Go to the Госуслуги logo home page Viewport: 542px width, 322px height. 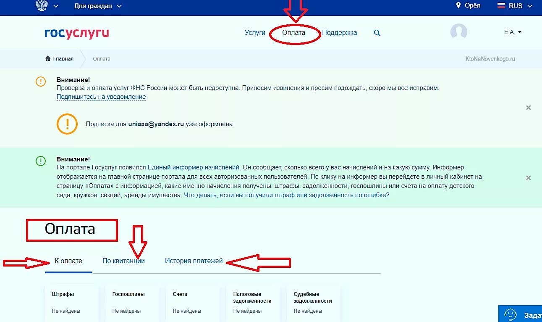click(76, 33)
